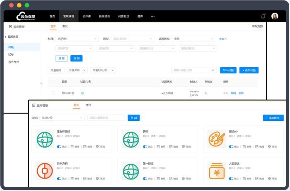Collapse the filters with the blue chevron link
290x191 pixels.
pos(223,39)
